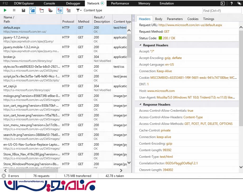This screenshot has height=192, width=243.
Task: Click the clear cache icon
Action: point(41,10)
